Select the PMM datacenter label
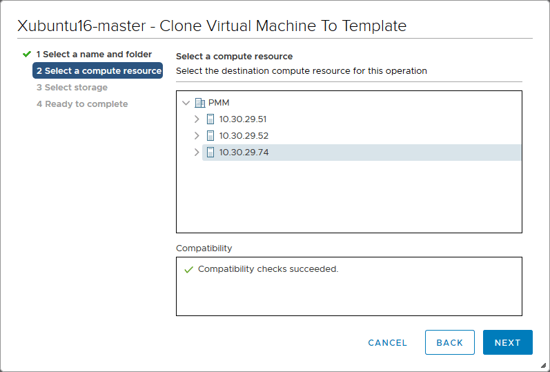The height and width of the screenshot is (372, 550). point(219,103)
